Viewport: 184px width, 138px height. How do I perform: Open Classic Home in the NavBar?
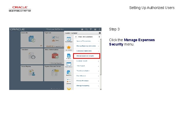pos(69,65)
